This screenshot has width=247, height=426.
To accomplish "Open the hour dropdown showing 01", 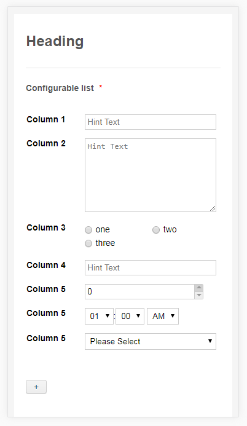I will 99,316.
